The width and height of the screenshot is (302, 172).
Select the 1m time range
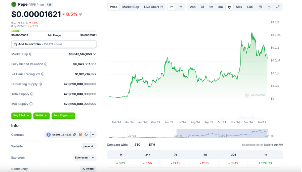click(x=211, y=7)
